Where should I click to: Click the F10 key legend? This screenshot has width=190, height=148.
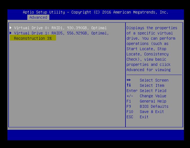click(x=130, y=112)
